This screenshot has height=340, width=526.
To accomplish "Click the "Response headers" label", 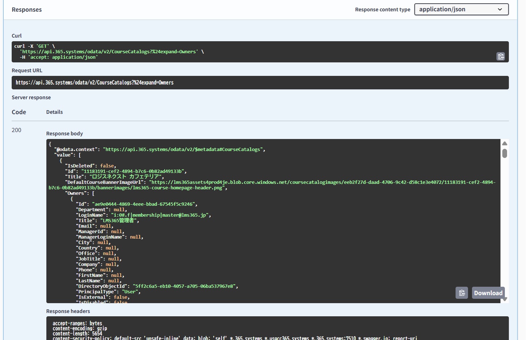I will pyautogui.click(x=68, y=311).
